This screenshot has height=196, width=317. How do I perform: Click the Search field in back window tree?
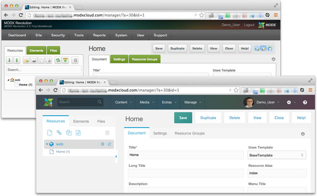(43, 70)
